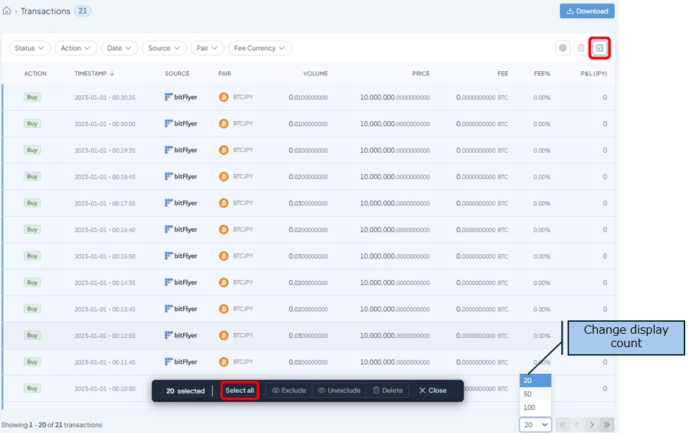Open the Pair filter dropdown
This screenshot has width=688, height=433.
tap(207, 48)
